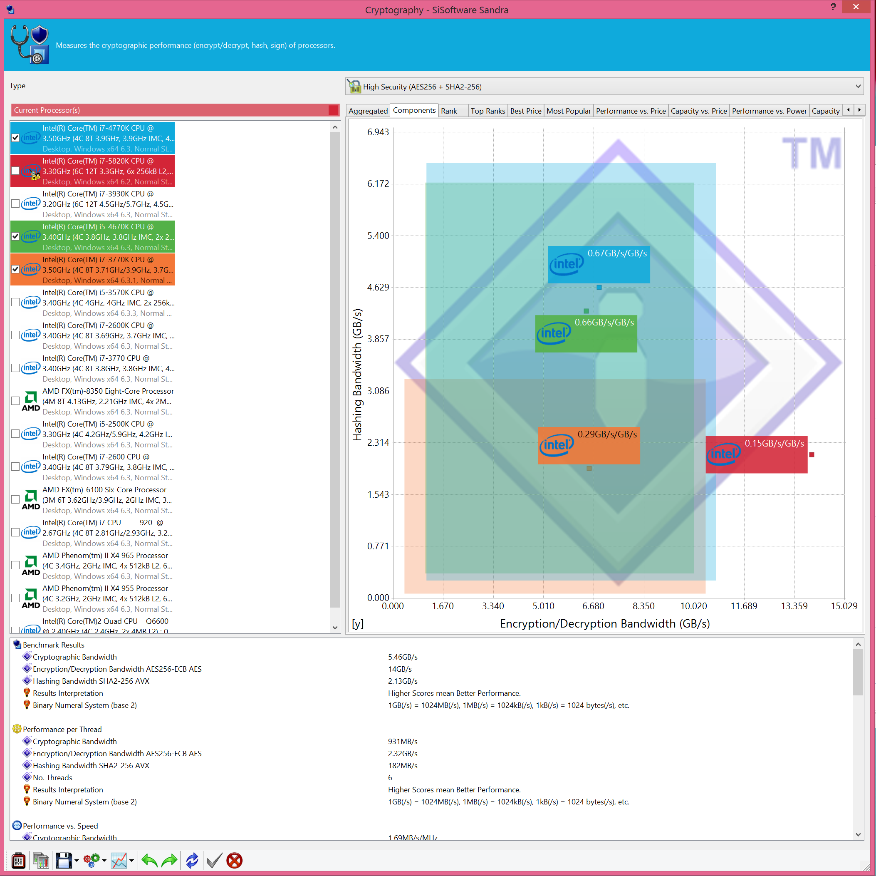Open the save icon dropdown arrow

pos(77,861)
